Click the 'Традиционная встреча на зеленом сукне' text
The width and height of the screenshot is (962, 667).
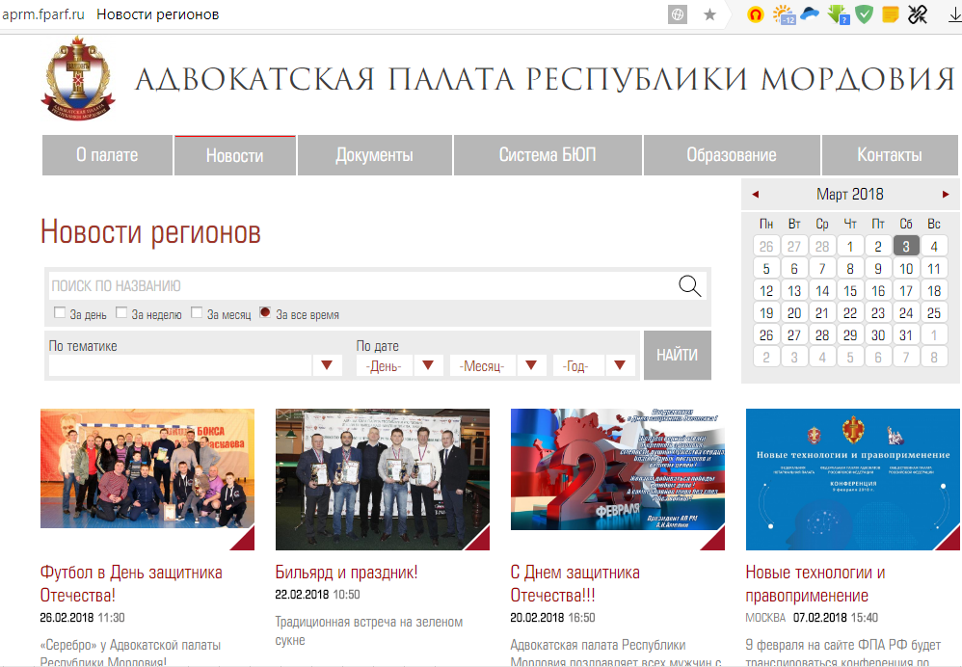pos(369,630)
